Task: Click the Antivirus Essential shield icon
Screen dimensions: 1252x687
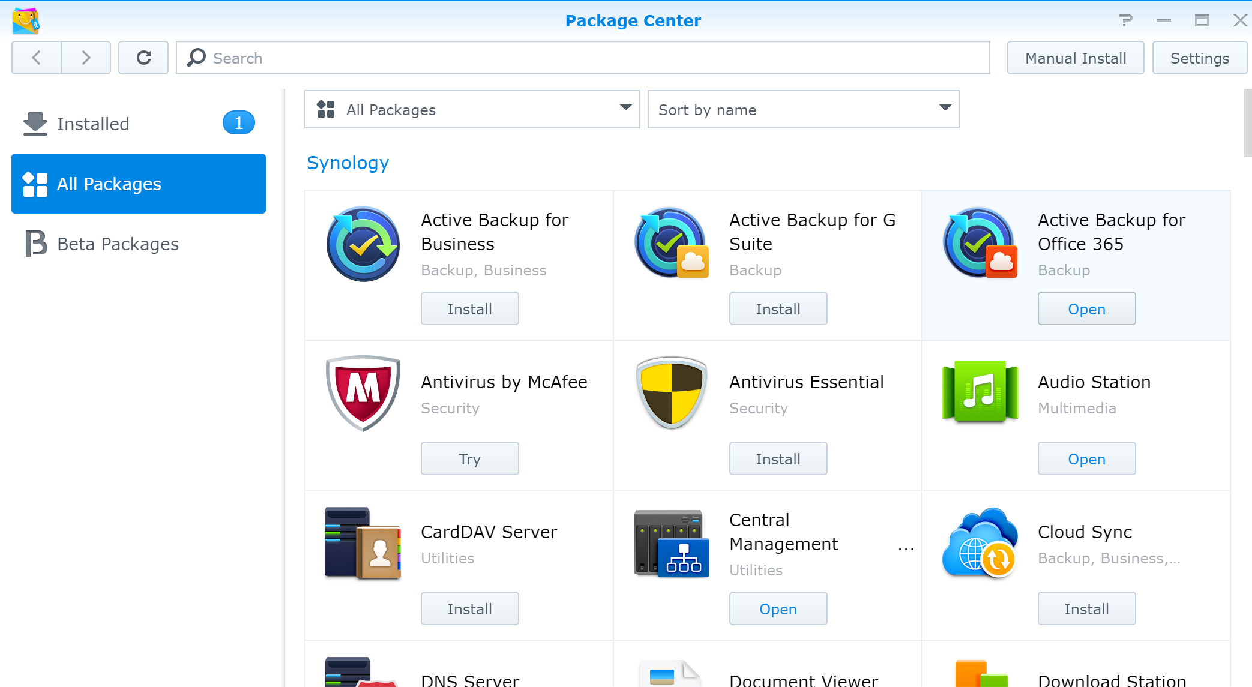Action: (671, 393)
